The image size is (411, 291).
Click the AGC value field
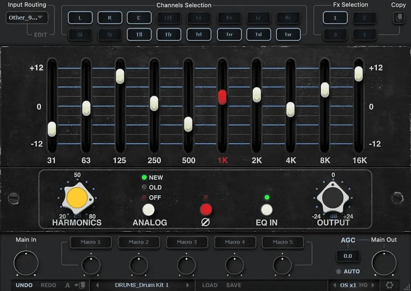pyautogui.click(x=348, y=256)
